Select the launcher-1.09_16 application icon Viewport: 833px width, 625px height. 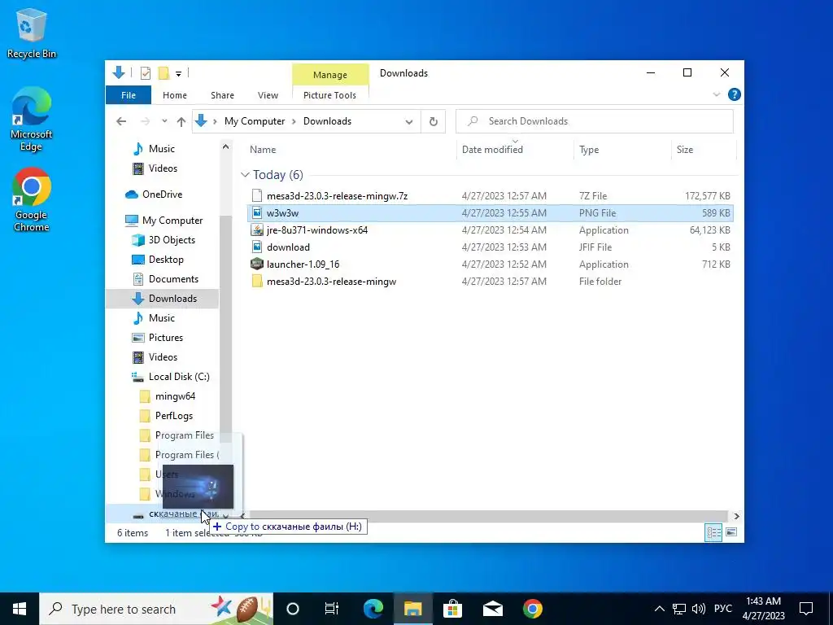click(x=257, y=264)
